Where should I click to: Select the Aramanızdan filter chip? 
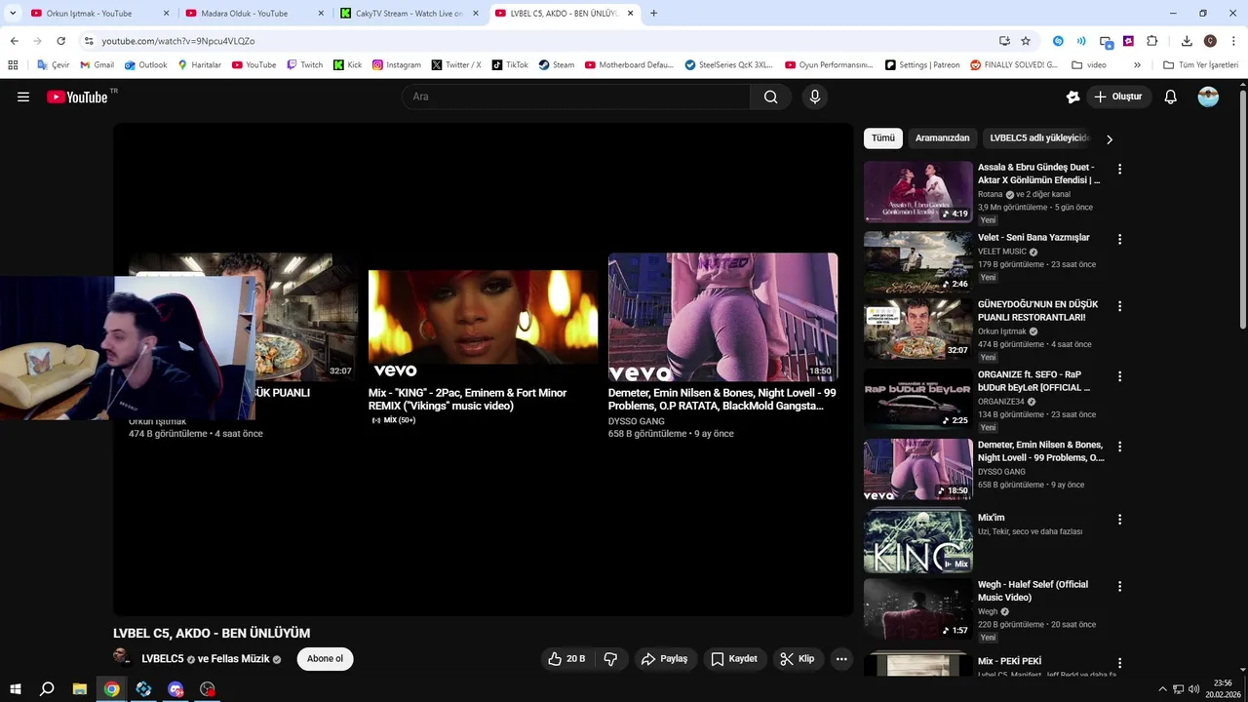(942, 138)
